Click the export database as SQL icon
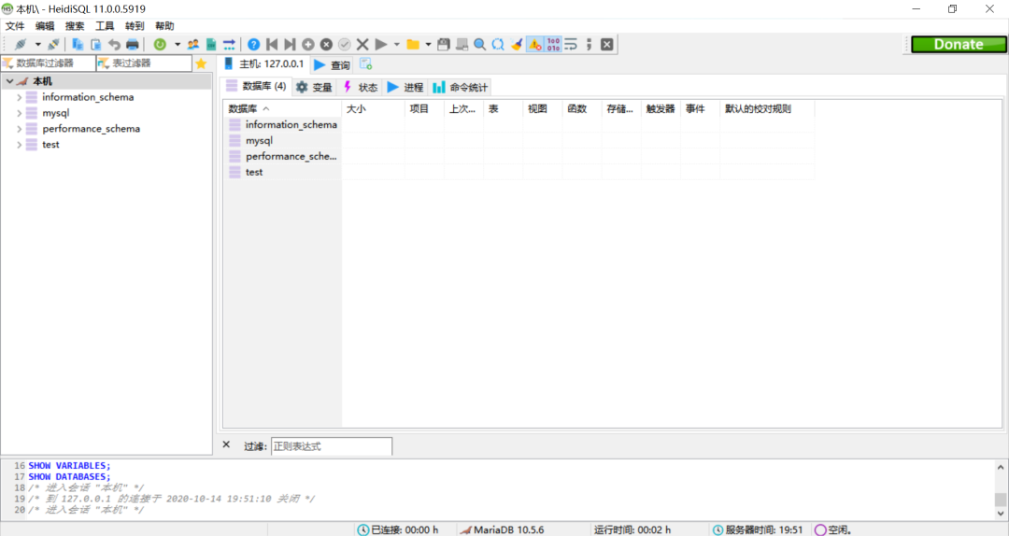 (x=211, y=45)
